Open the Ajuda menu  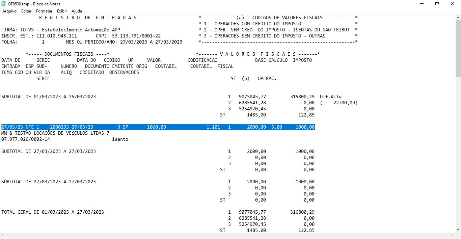77,11
